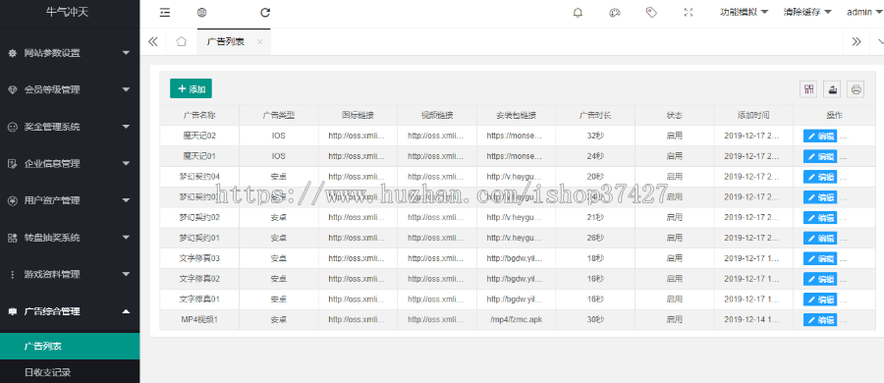Close the 广告列表 tab
Viewport: 884px width, 383px height.
coord(259,42)
